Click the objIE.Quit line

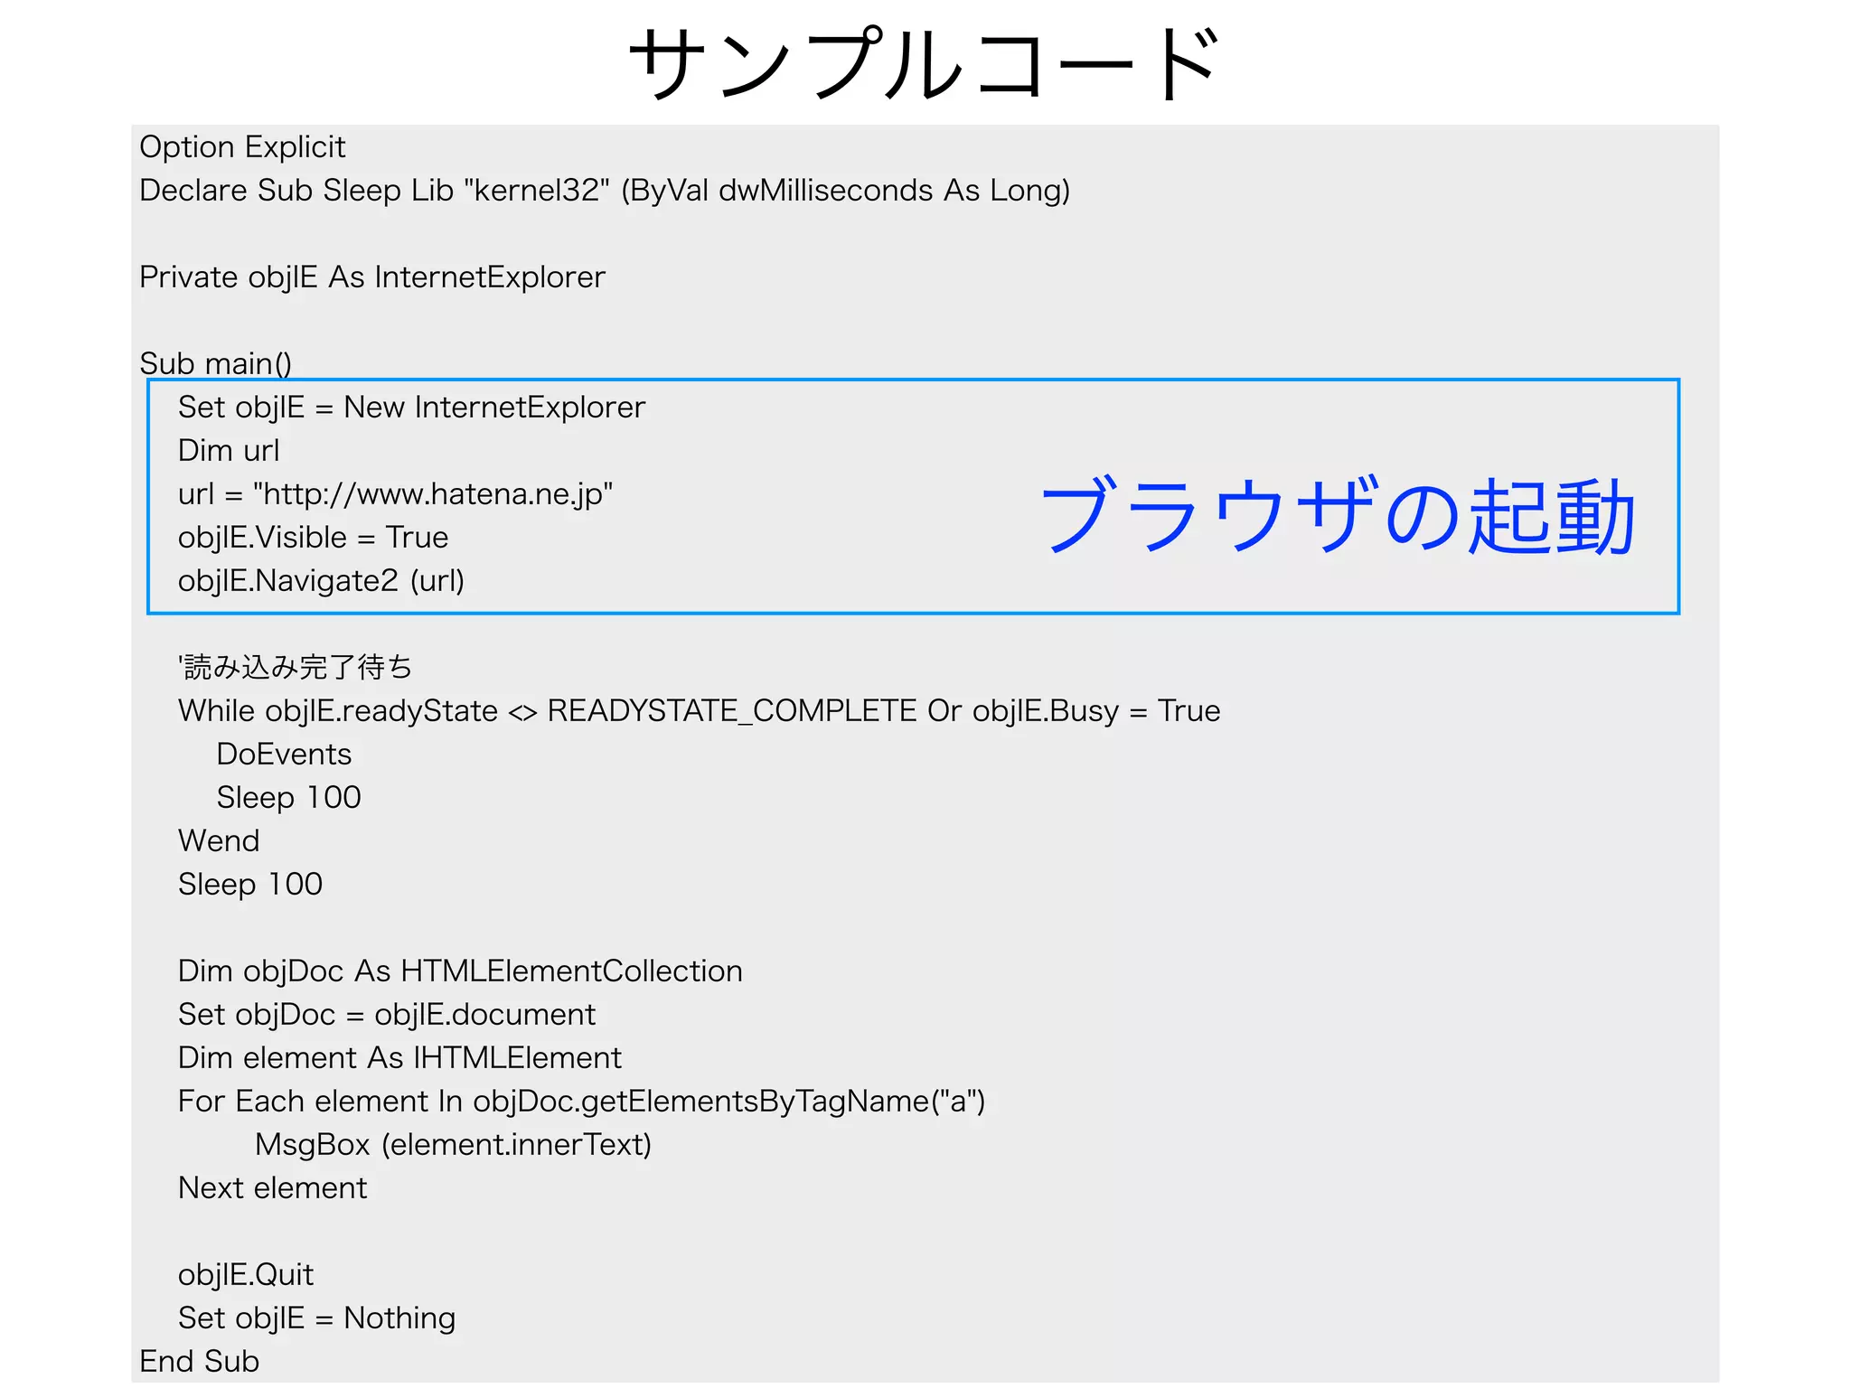pos(246,1274)
